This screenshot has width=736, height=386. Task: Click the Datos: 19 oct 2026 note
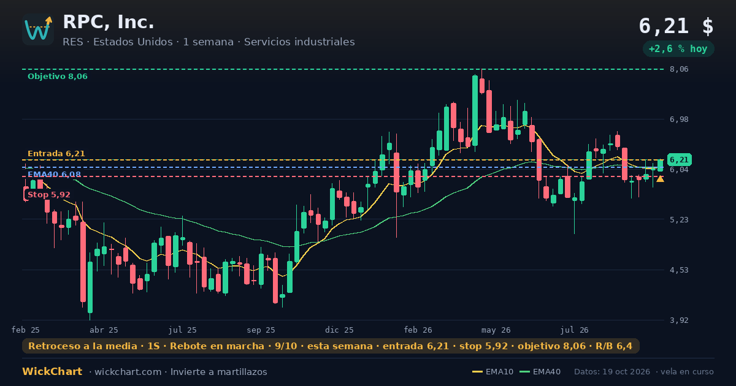pos(613,372)
